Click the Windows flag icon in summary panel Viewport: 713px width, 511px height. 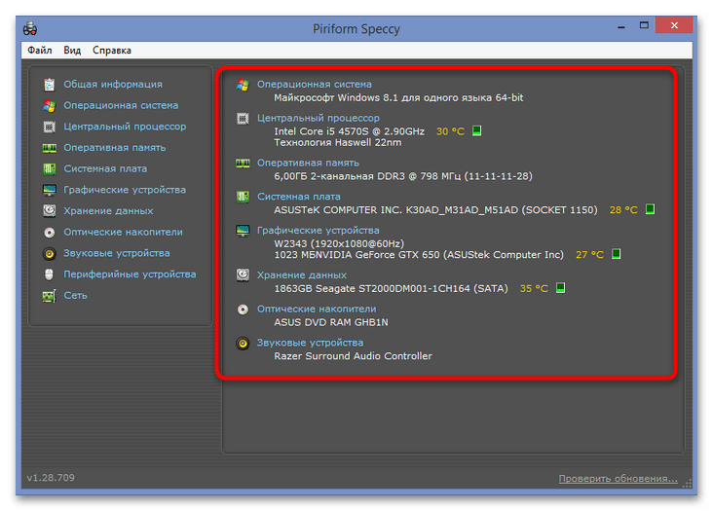[243, 85]
